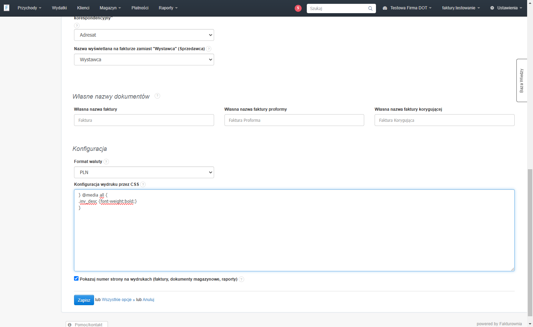Open the Przychody menu
Image resolution: width=533 pixels, height=327 pixels.
[x=29, y=8]
